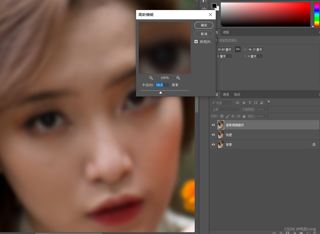Click the link width and height icon
The image size is (320, 234).
pyautogui.click(x=238, y=49)
